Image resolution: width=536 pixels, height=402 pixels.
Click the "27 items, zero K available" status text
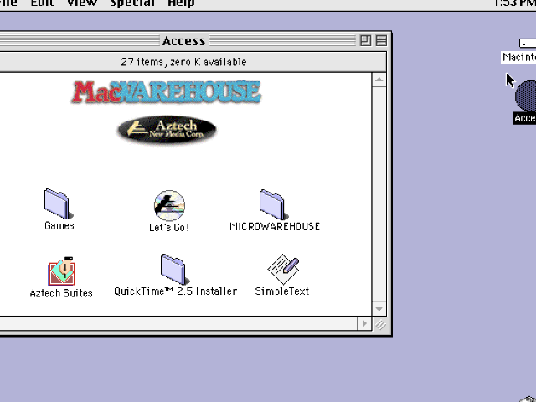pos(183,62)
